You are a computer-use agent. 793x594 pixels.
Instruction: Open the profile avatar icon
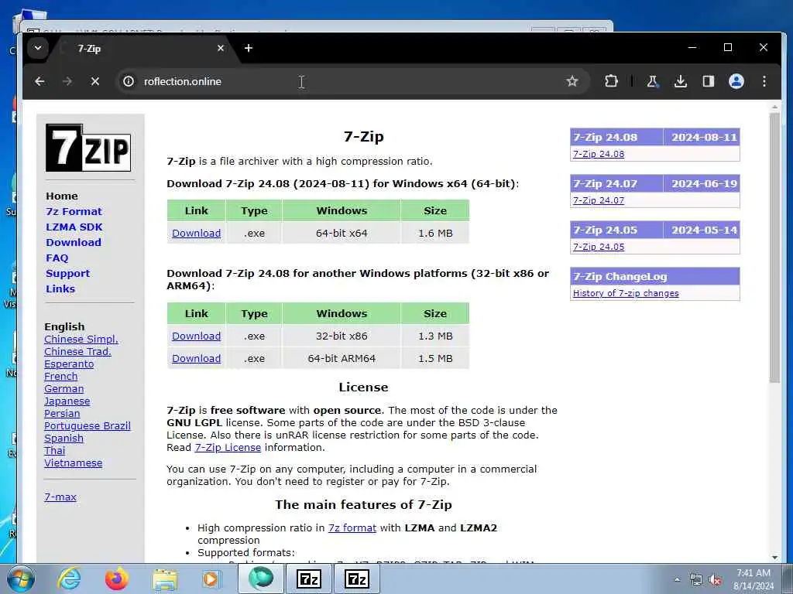[736, 81]
